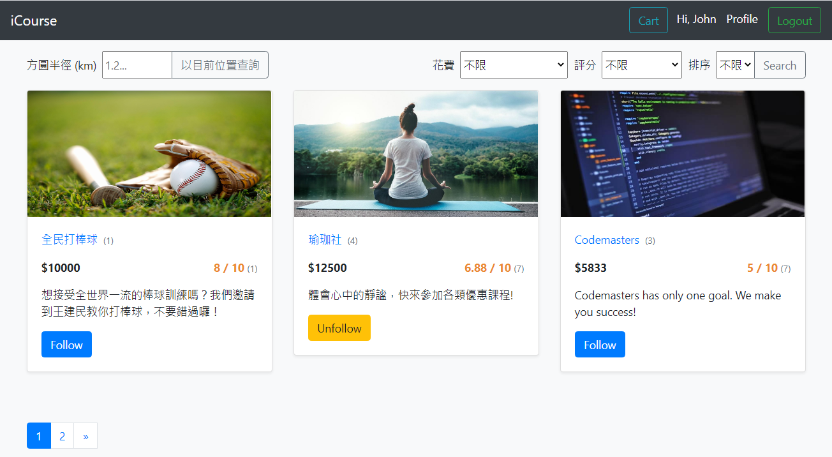This screenshot has width=832, height=457.
Task: Open the baseball glove course image
Action: [149, 154]
